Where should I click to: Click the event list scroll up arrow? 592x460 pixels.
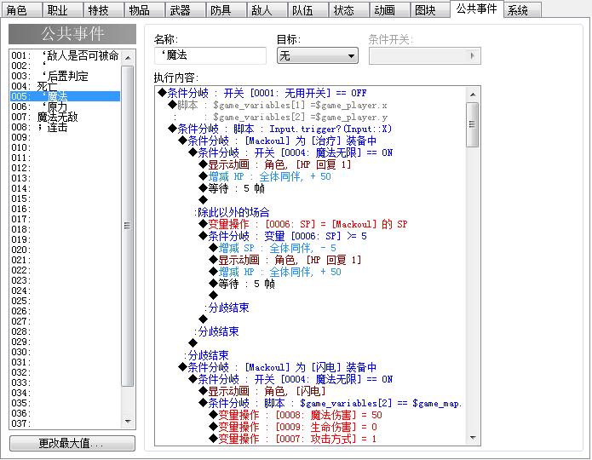[x=128, y=57]
